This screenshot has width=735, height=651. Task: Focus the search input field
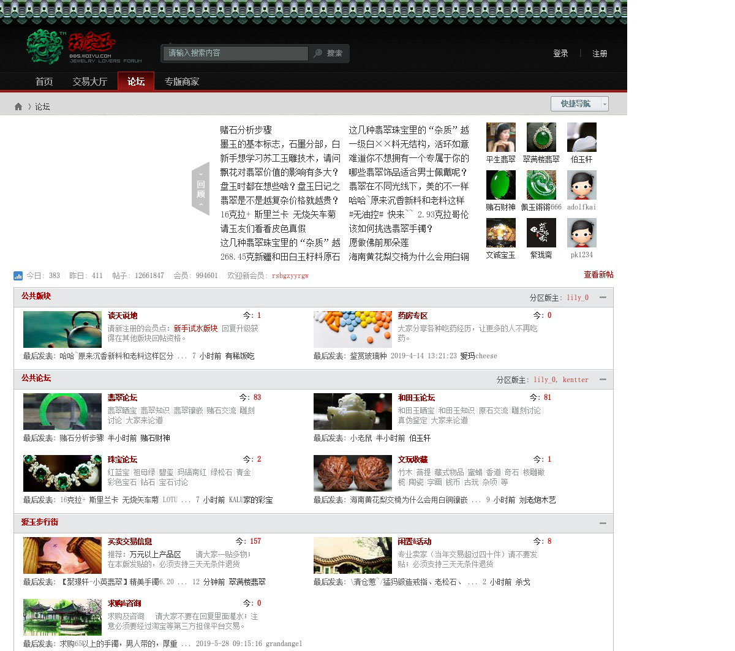236,53
